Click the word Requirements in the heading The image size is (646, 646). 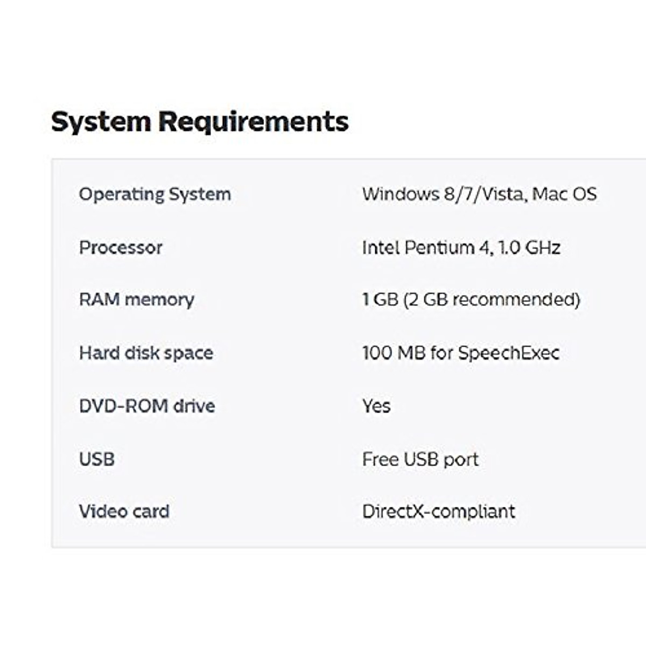[253, 121]
